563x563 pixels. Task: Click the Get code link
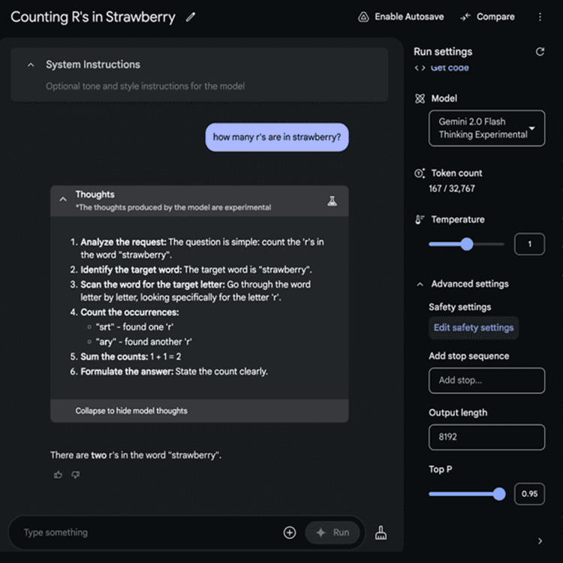pos(449,68)
